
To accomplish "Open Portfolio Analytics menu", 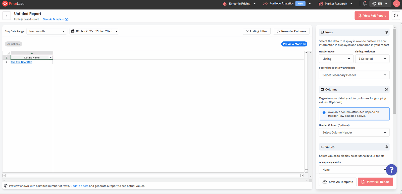I will [x=287, y=4].
